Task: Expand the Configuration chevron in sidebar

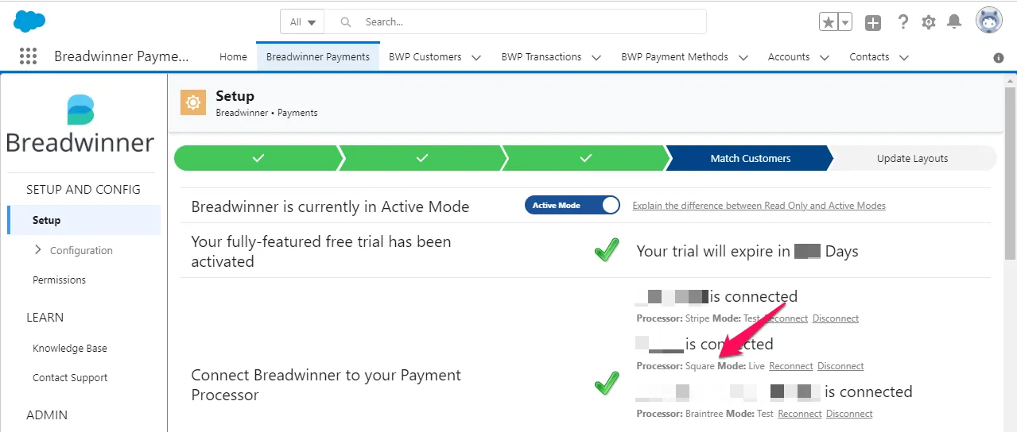Action: click(x=38, y=250)
